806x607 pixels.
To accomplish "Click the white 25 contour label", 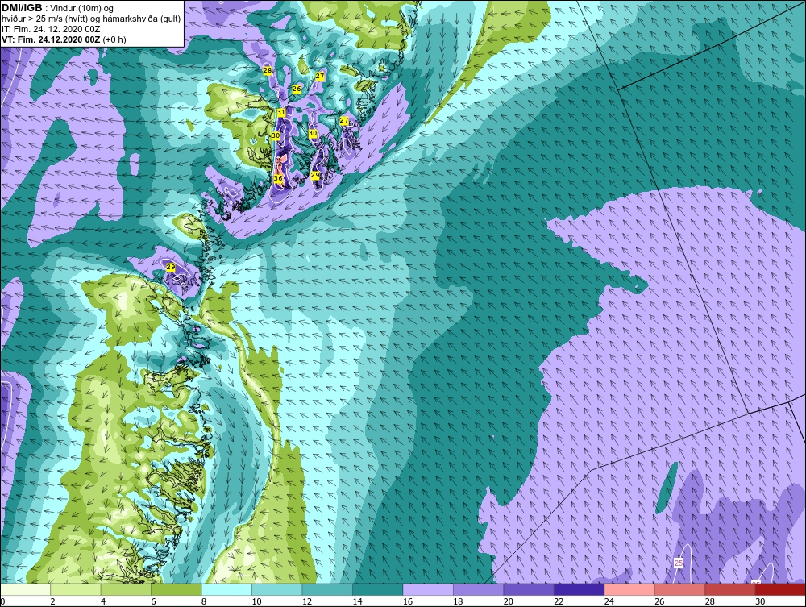I will tap(679, 563).
